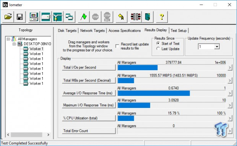This screenshot has height=146, width=237.
Task: Expand Total I/Os per Second details arrow
Action: 230,67
